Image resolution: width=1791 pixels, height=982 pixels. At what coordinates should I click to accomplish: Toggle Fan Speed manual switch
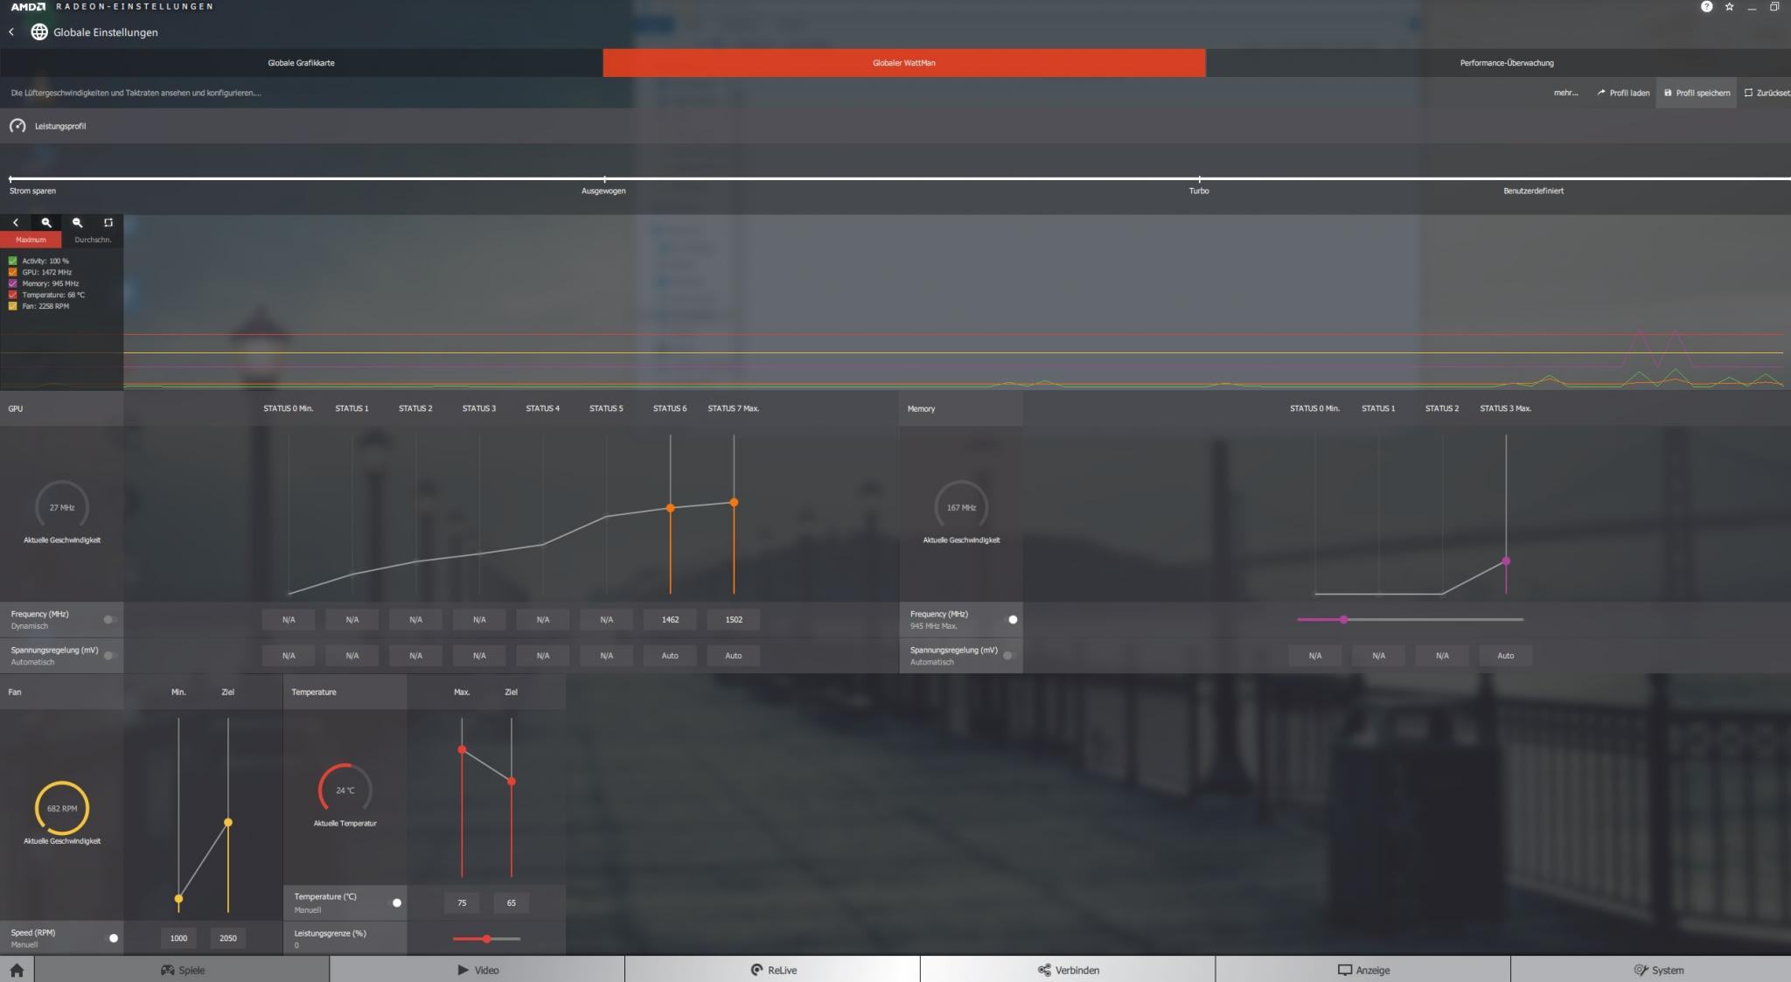111,938
